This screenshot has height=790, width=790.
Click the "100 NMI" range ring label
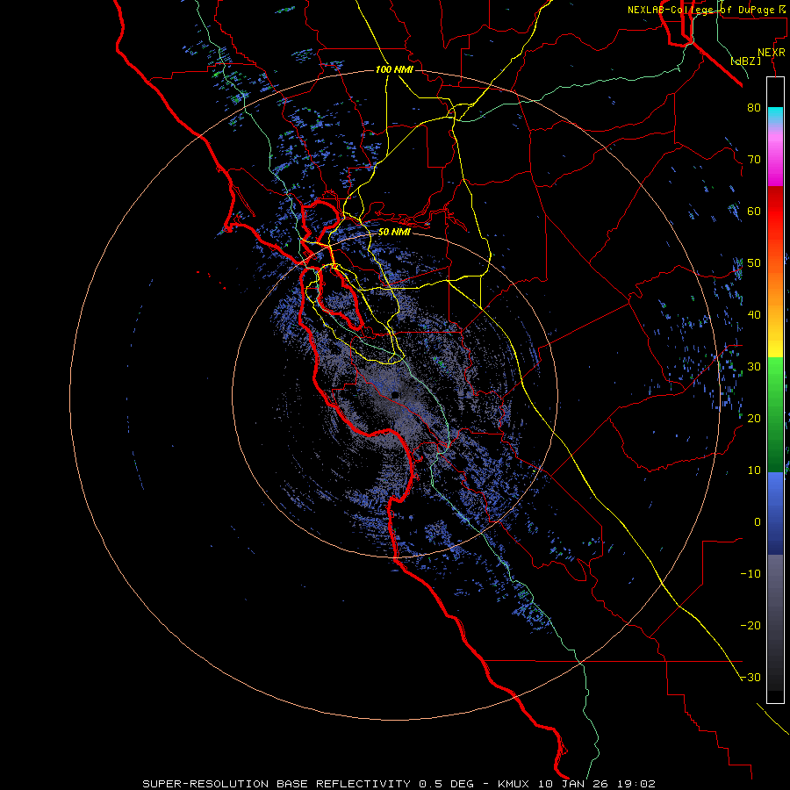click(x=394, y=69)
